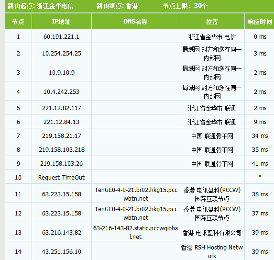Click IP 221.12.82.117 in row 5
274x260 pixels.
coord(62,108)
